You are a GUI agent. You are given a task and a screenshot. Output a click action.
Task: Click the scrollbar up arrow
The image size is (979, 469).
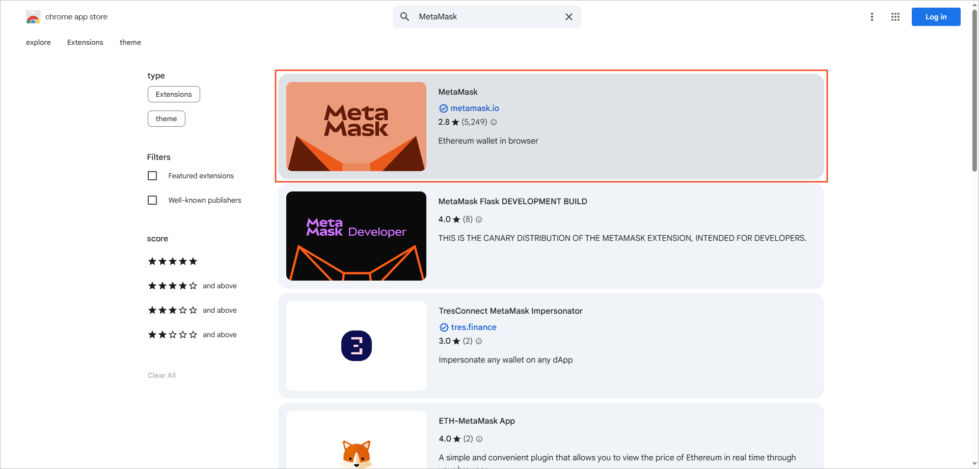pos(975,5)
